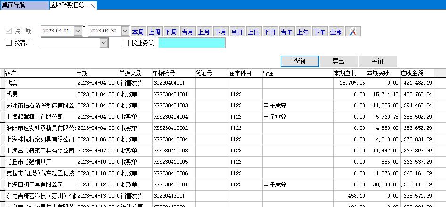Select the 应收账款汇总 tab
Image resolution: width=446 pixels, height=207 pixels.
(69, 6)
